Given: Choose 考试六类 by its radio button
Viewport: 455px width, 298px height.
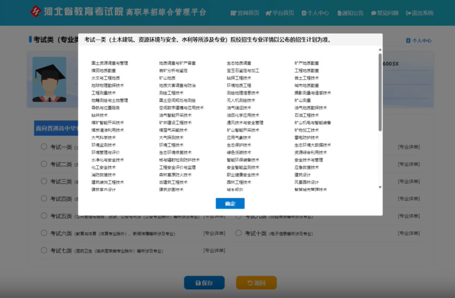Looking at the screenshot, I should (x=43, y=233).
